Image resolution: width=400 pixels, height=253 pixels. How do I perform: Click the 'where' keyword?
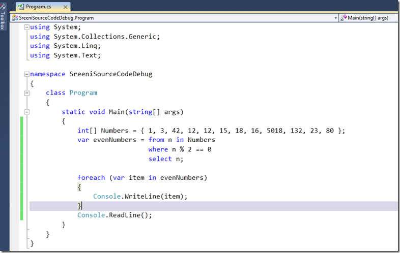pyautogui.click(x=158, y=149)
